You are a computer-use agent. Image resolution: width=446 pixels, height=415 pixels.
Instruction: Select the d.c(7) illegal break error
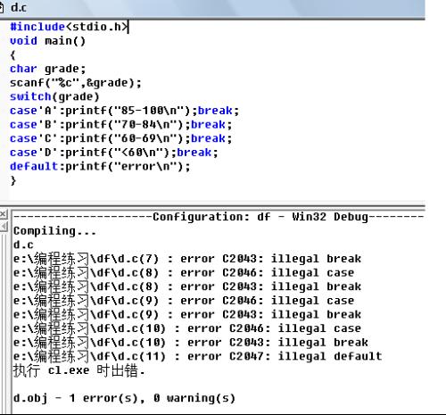click(187, 259)
